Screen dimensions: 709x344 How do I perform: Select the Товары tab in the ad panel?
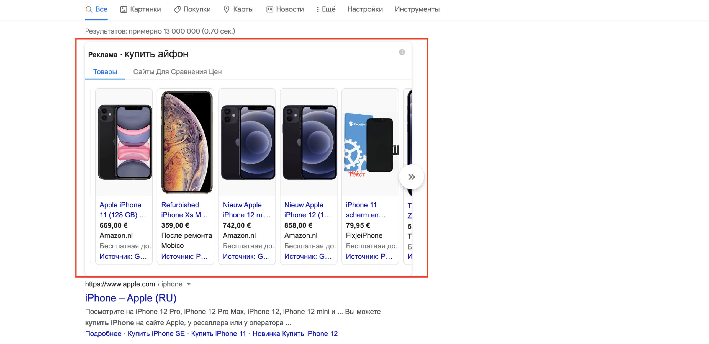pos(105,72)
